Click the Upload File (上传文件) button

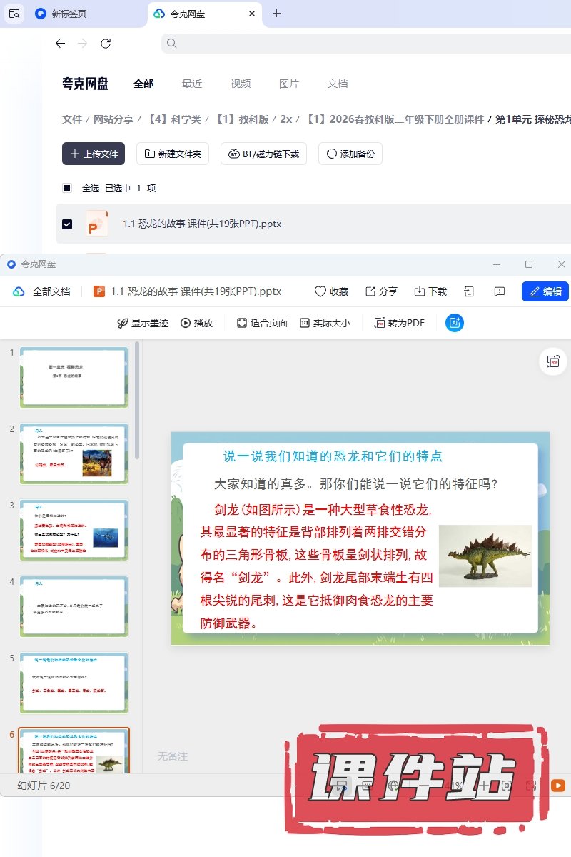[94, 154]
